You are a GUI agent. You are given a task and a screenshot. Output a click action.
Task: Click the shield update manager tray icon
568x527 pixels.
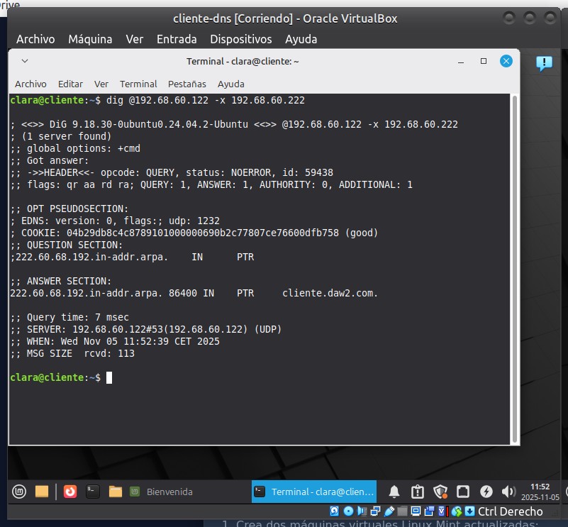pyautogui.click(x=440, y=492)
